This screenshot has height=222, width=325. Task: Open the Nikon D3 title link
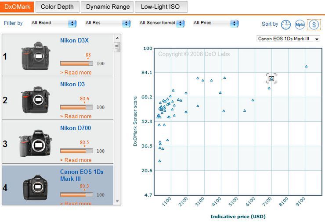coord(72,85)
